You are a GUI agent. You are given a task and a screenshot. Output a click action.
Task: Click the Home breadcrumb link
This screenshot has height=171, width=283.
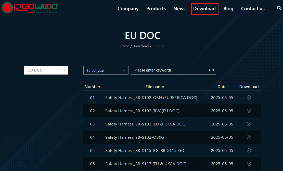125,46
